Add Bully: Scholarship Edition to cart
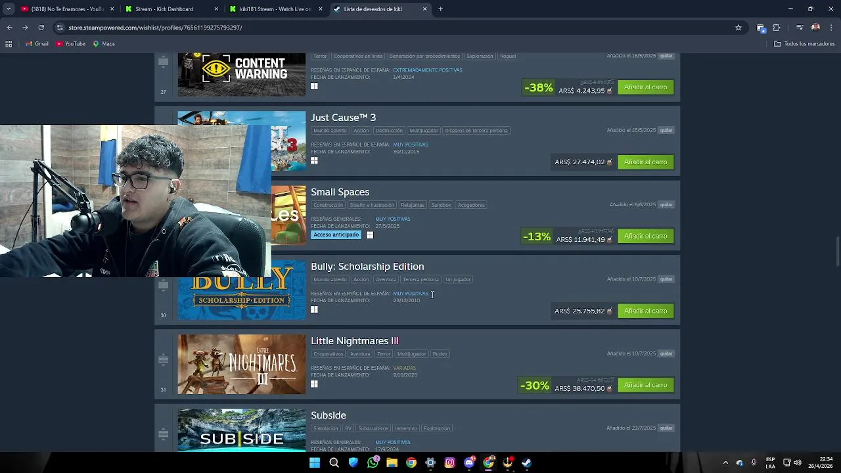The width and height of the screenshot is (841, 473). point(645,311)
